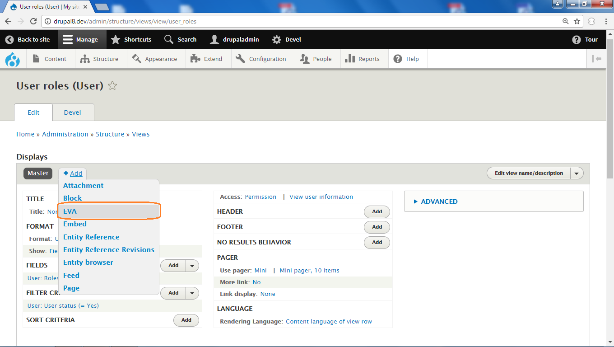Open the Mini pager, 10 items link
The image size is (614, 347).
point(309,271)
